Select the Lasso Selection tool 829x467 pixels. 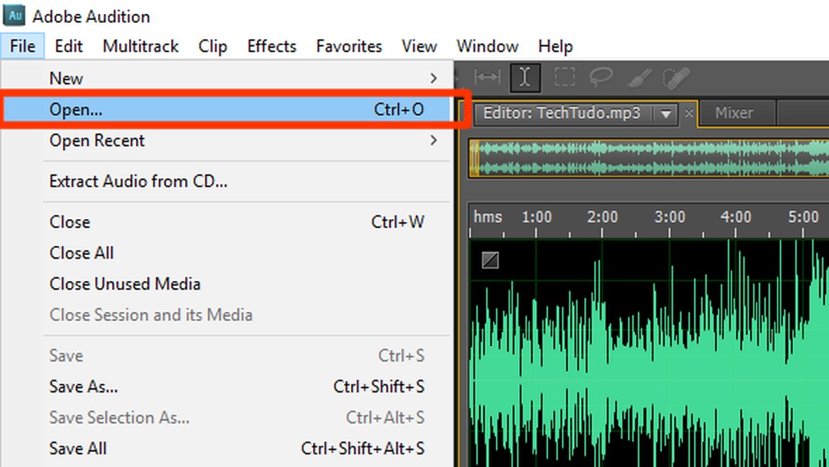pos(601,77)
